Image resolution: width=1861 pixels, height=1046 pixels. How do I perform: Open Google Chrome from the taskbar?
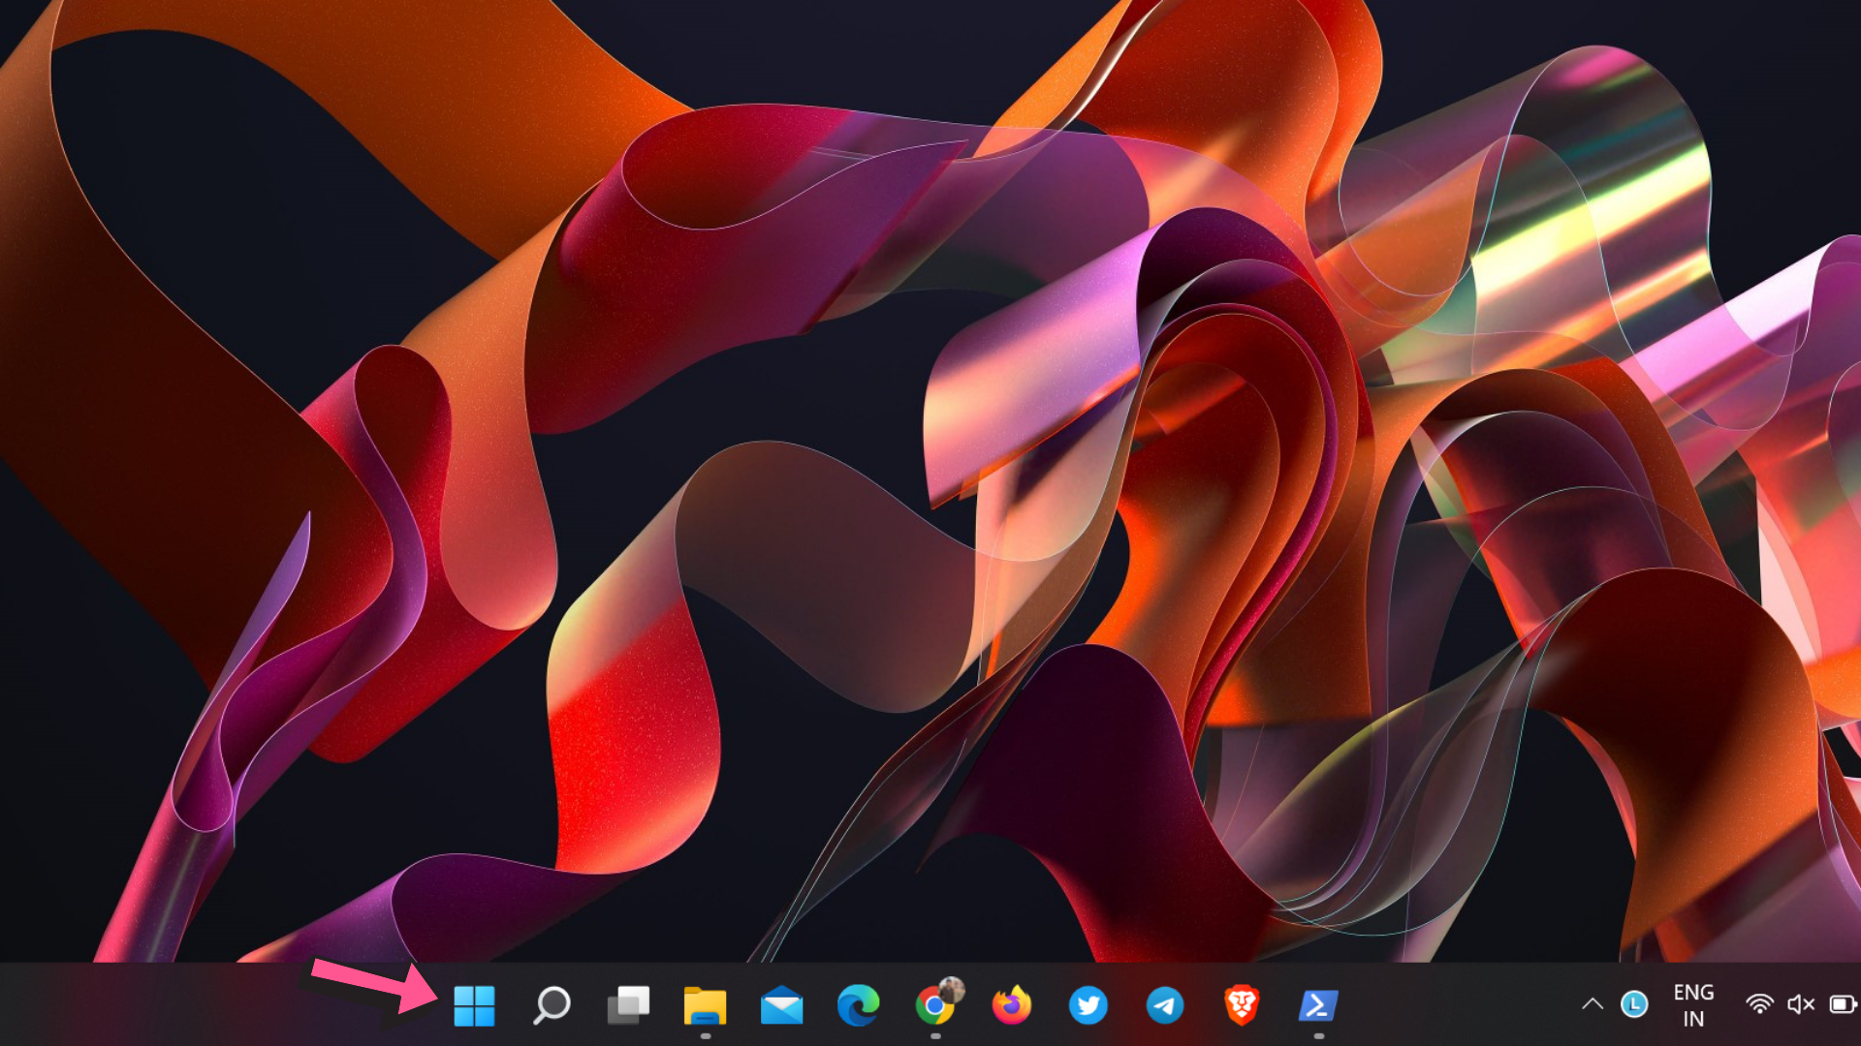click(x=936, y=1003)
